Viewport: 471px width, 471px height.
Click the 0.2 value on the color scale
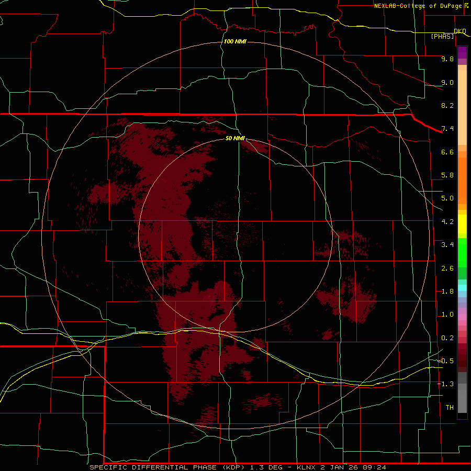tap(447, 338)
